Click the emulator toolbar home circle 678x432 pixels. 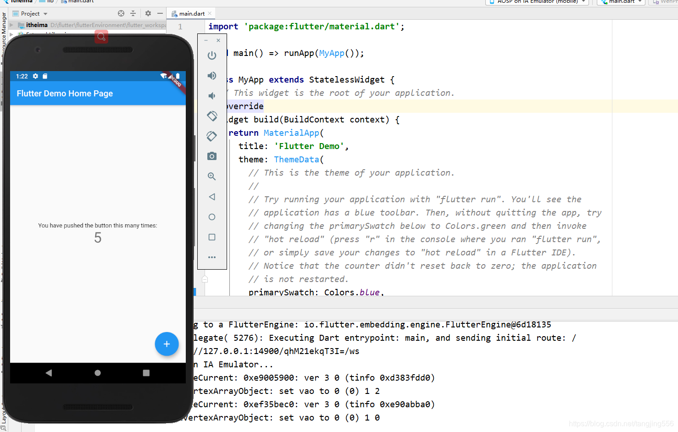point(212,217)
